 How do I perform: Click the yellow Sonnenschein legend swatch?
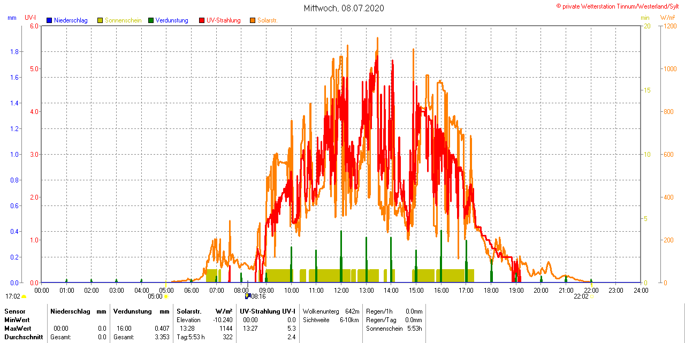pos(100,20)
